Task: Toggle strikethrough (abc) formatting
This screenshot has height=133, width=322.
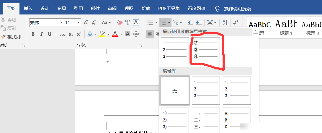Action: pyautogui.click(x=63, y=34)
